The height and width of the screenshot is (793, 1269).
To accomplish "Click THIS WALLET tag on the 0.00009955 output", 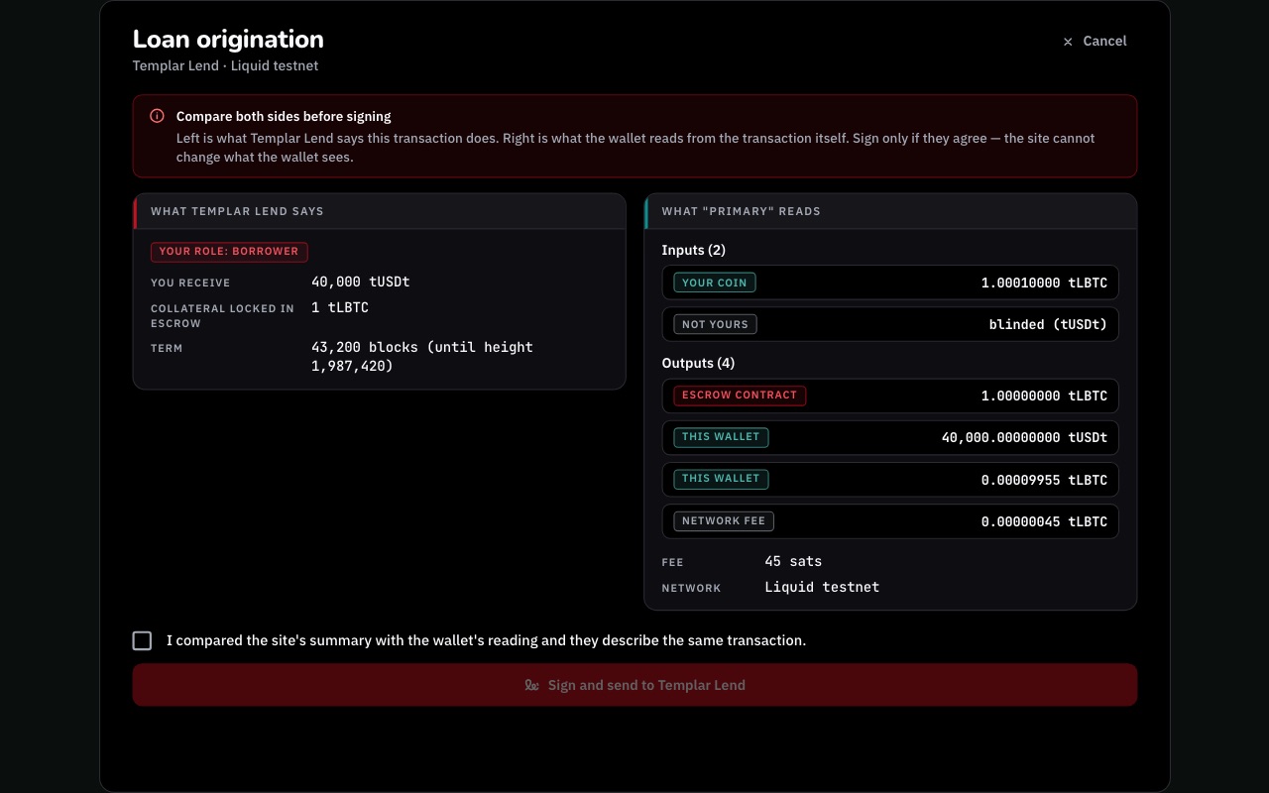I will [721, 479].
